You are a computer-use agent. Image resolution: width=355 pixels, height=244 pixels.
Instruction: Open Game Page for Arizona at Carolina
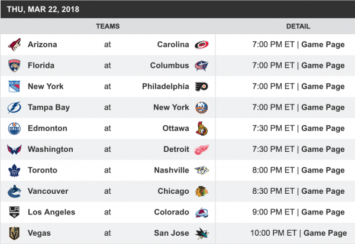[x=323, y=45]
